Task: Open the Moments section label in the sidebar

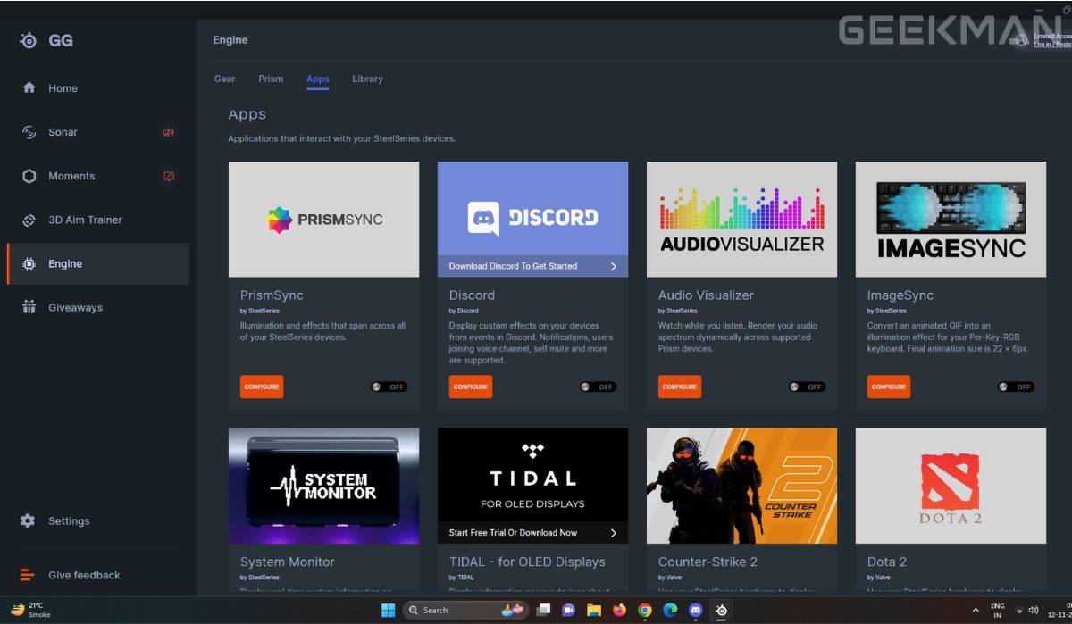Action: pos(71,176)
